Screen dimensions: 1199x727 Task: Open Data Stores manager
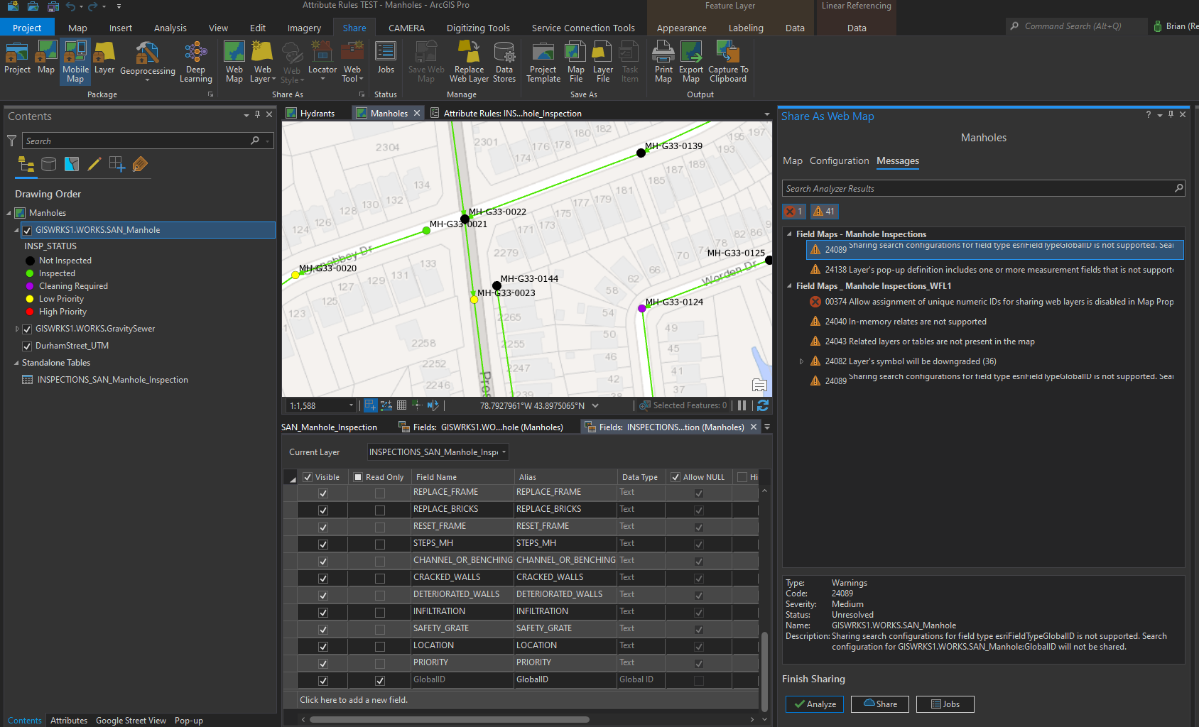(x=504, y=62)
